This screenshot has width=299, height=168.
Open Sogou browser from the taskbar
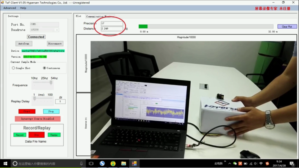[x=102, y=164]
